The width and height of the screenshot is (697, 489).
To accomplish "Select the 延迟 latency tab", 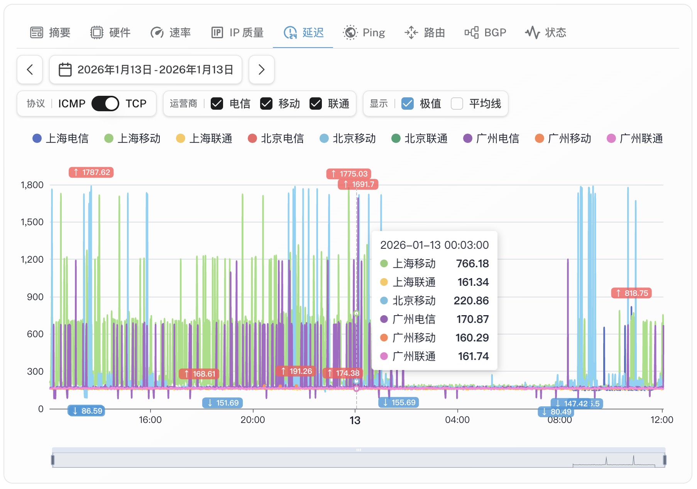I will (303, 32).
